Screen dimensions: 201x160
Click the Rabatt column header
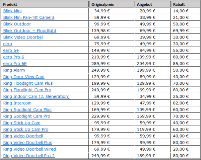click(x=185, y=4)
